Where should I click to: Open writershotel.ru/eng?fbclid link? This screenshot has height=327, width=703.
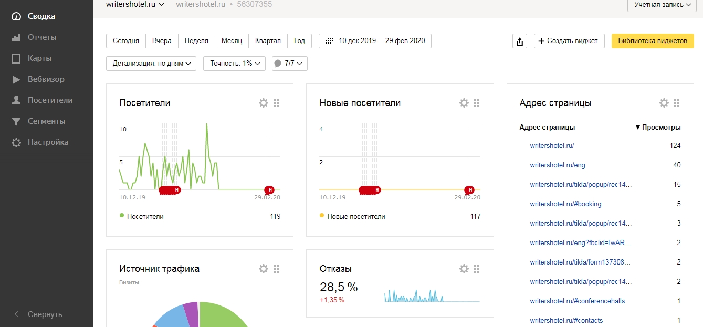click(581, 242)
